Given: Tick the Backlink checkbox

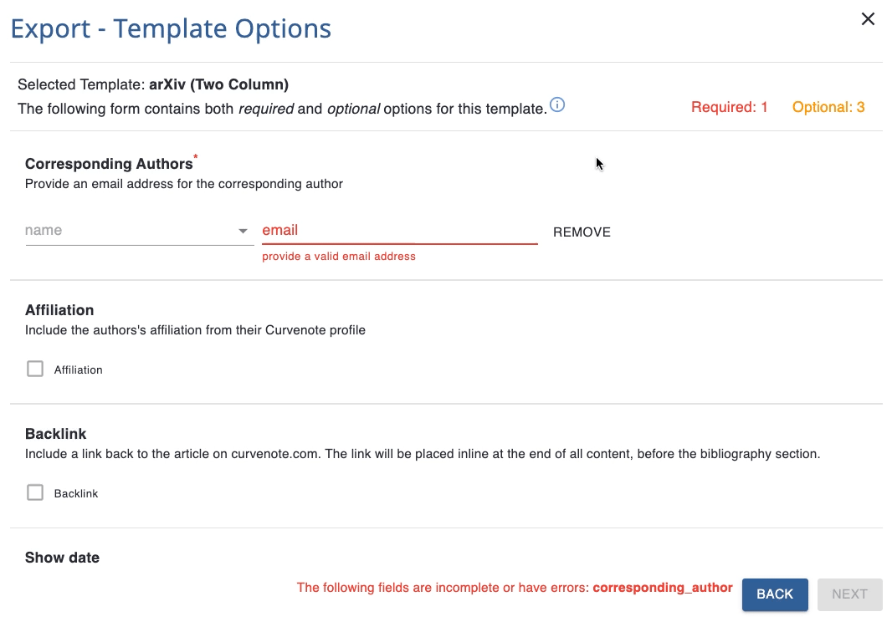Looking at the screenshot, I should [35, 492].
